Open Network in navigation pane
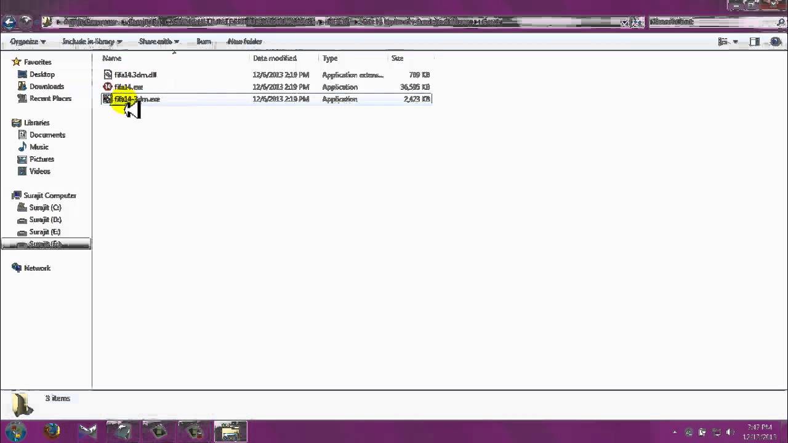 pyautogui.click(x=31, y=268)
